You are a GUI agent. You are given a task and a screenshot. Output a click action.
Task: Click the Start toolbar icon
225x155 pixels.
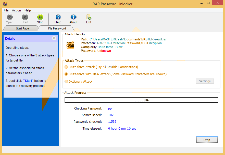(x=25, y=17)
